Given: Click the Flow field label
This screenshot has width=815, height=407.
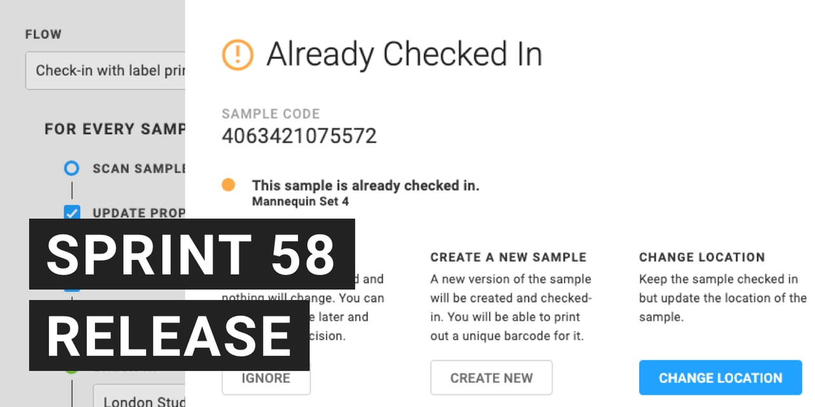Looking at the screenshot, I should (x=43, y=35).
